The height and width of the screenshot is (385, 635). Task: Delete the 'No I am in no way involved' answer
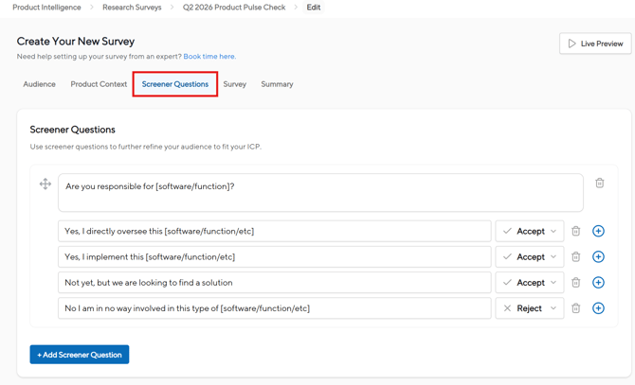tap(575, 307)
